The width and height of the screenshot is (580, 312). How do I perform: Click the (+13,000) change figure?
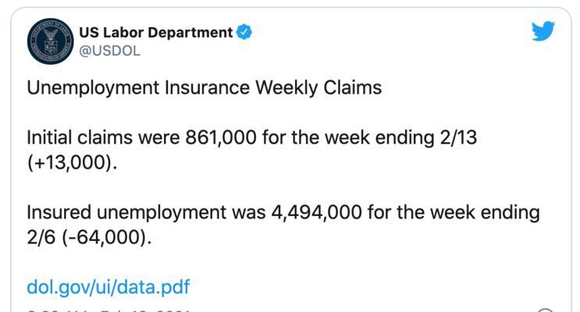[x=72, y=162]
